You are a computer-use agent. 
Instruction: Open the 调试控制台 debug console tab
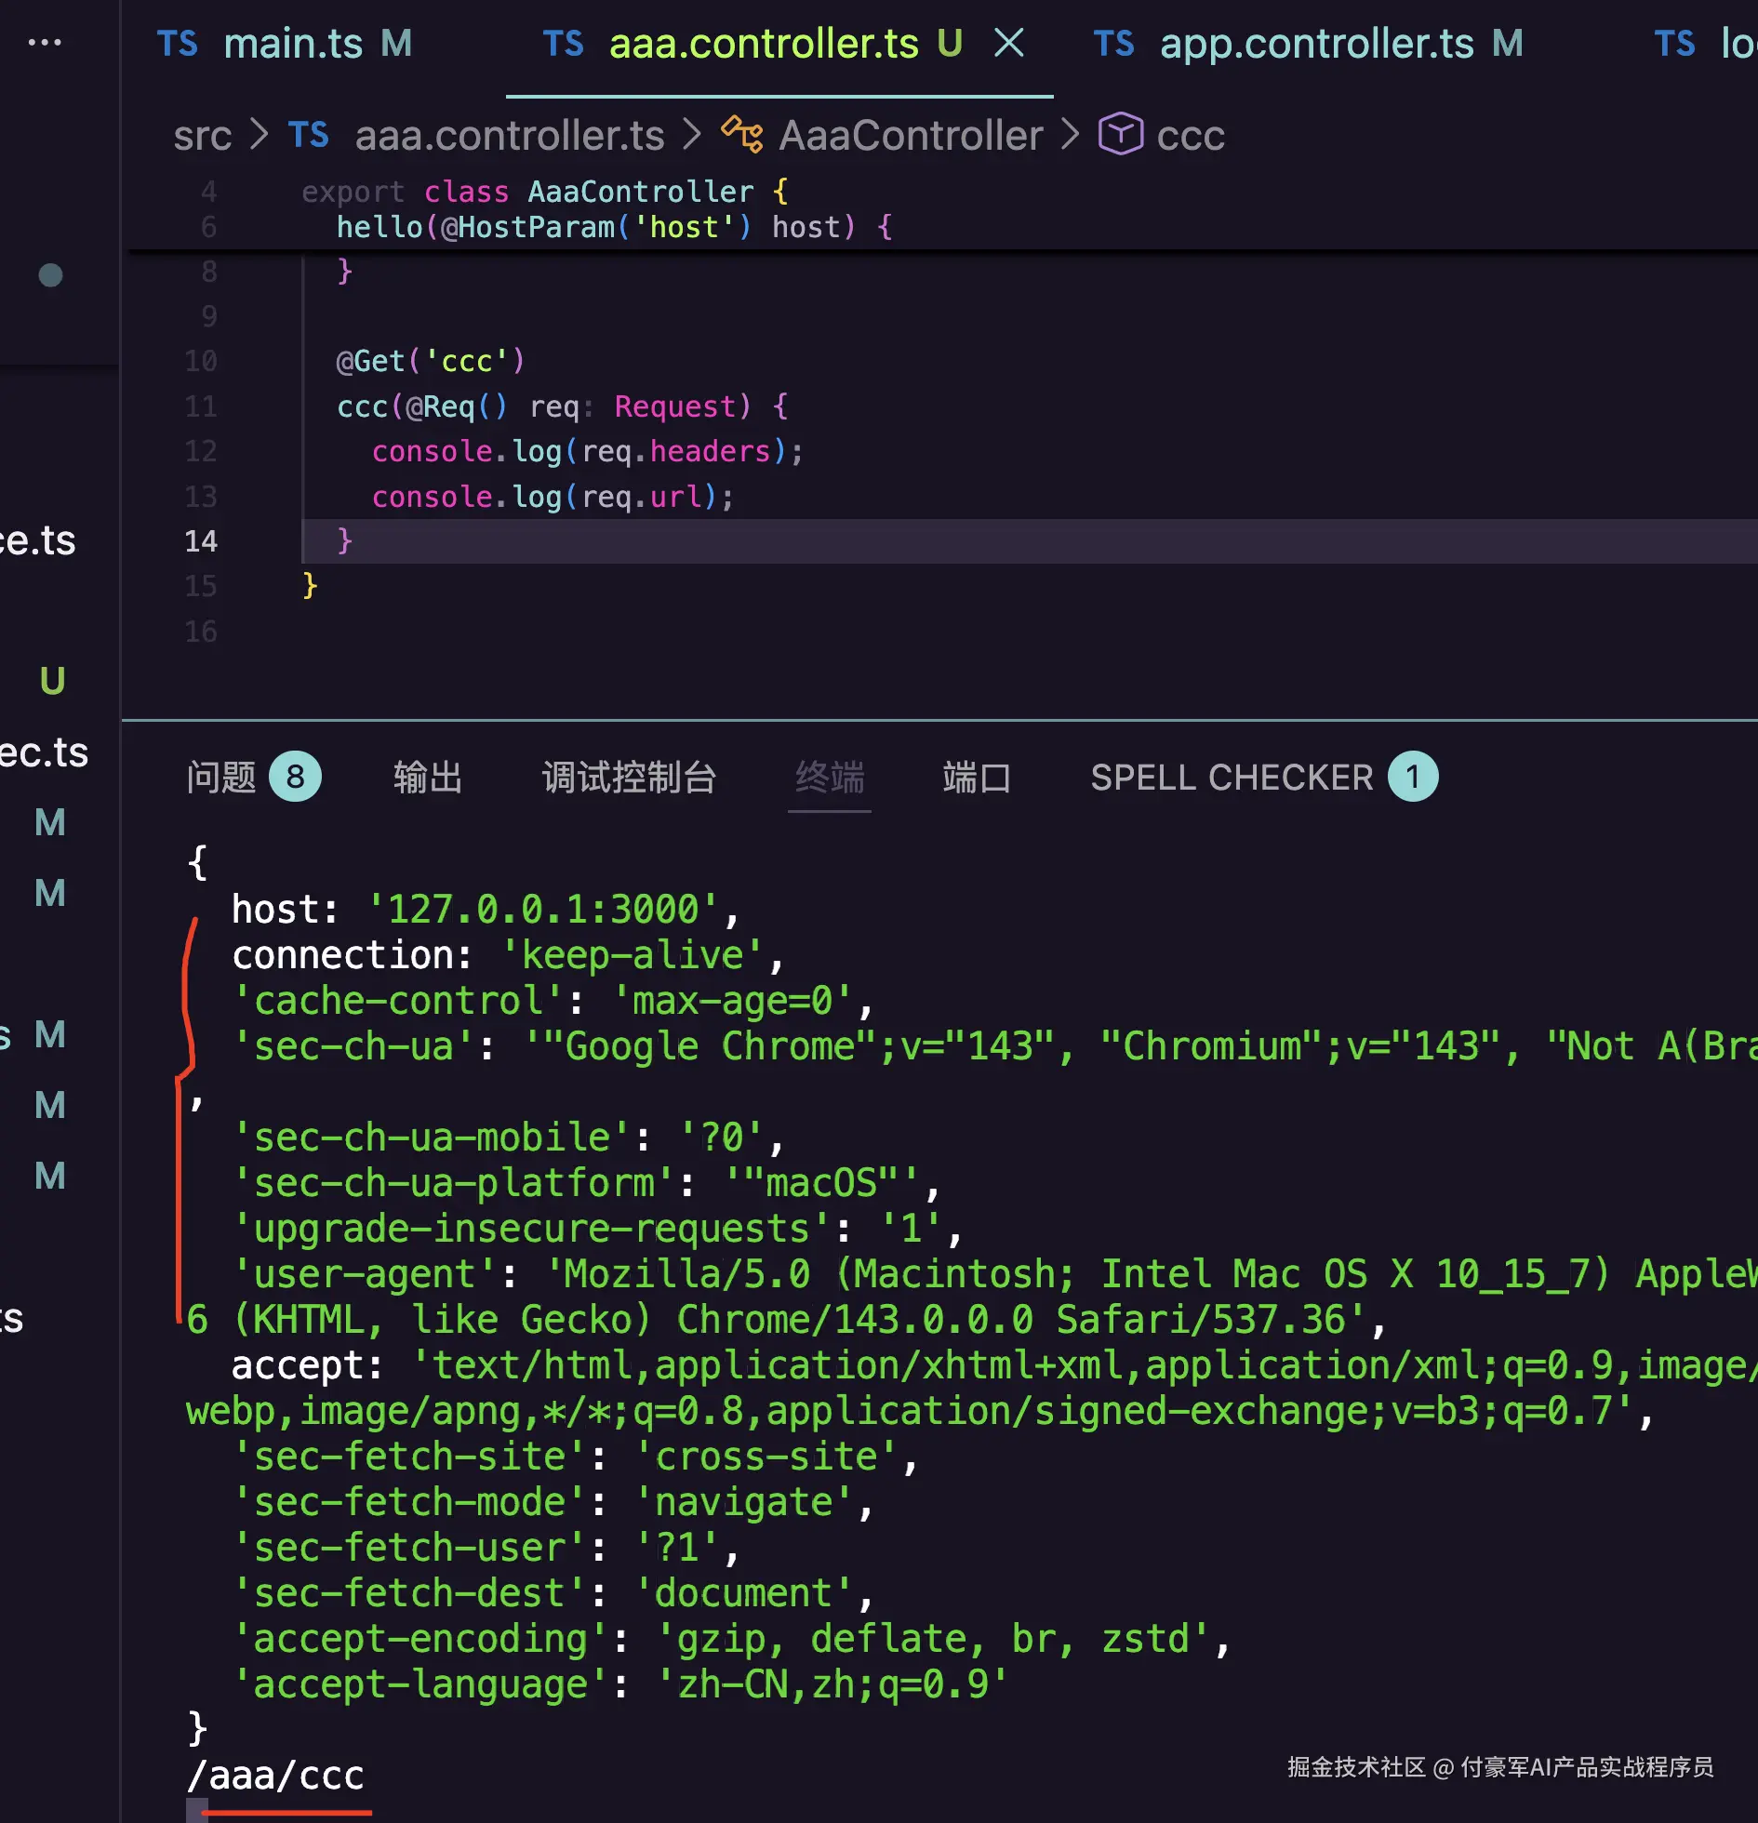(x=630, y=777)
